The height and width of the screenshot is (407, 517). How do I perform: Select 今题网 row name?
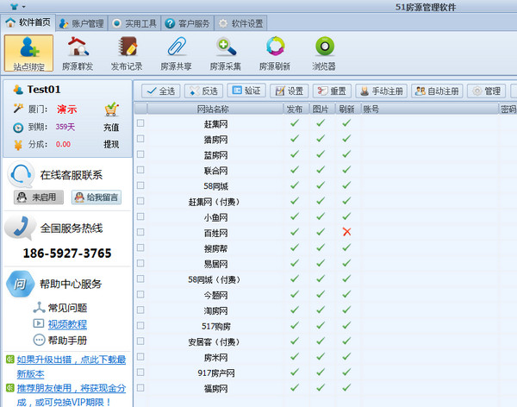click(x=215, y=295)
